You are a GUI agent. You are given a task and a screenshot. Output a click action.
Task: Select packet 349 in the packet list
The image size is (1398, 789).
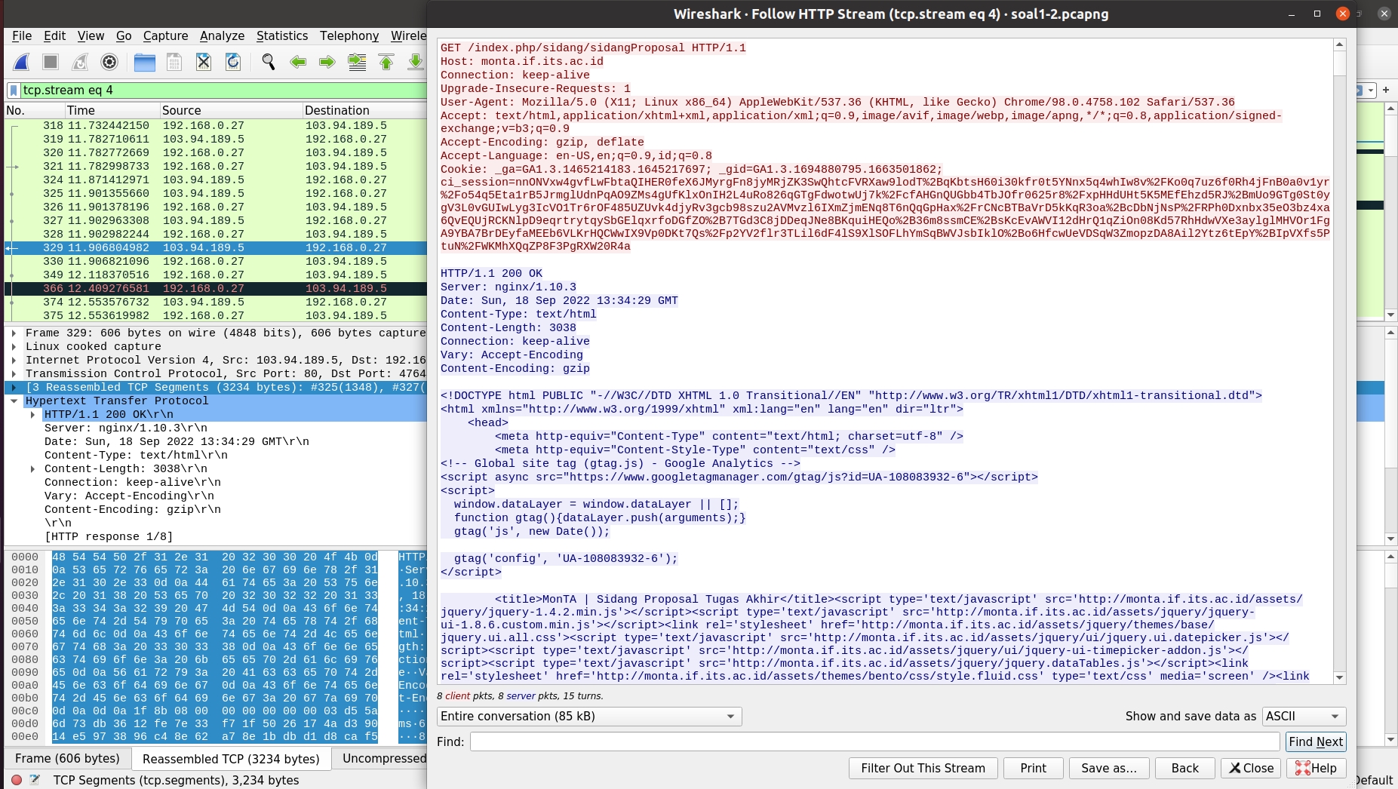216,275
